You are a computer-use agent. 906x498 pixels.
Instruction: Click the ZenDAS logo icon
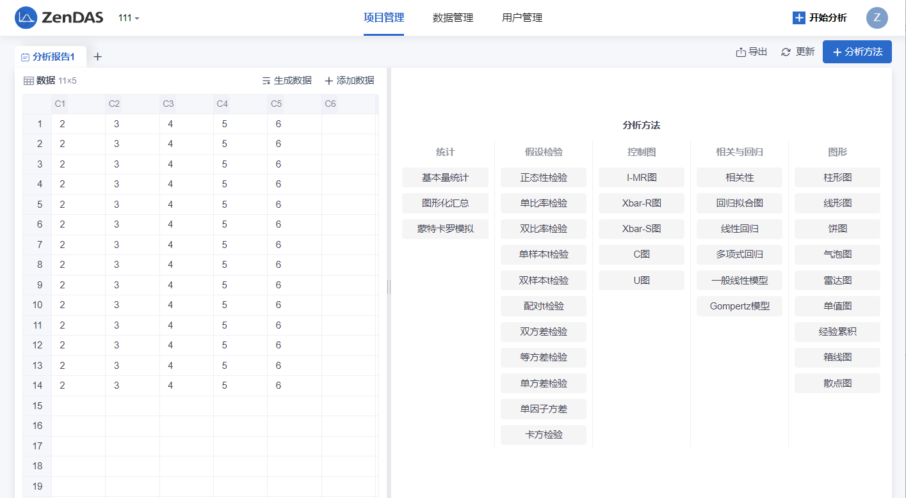(26, 18)
